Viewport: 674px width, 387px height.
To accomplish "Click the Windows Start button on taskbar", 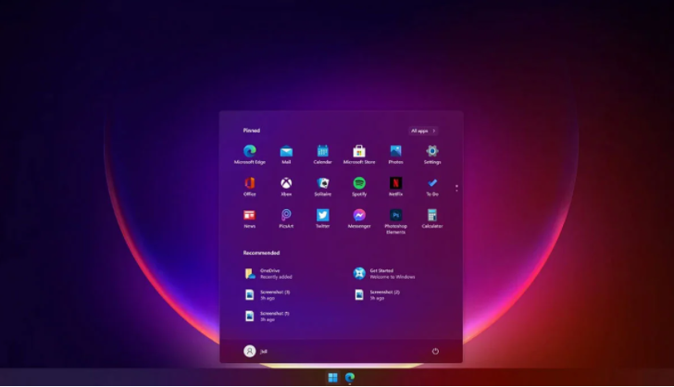I will (x=332, y=378).
